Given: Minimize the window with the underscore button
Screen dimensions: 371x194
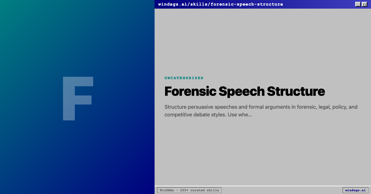Looking at the screenshot, I should click(358, 4).
